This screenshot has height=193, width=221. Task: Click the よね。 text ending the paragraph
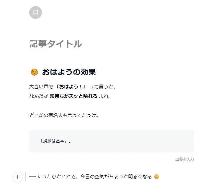coord(105,96)
